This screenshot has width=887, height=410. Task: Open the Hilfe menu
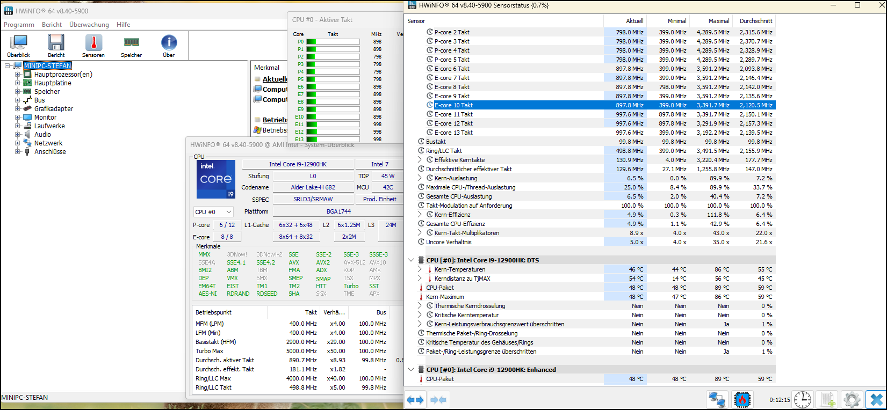click(x=124, y=25)
